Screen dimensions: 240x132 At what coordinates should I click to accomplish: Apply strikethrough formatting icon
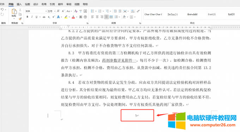pyautogui.click(x=44, y=17)
